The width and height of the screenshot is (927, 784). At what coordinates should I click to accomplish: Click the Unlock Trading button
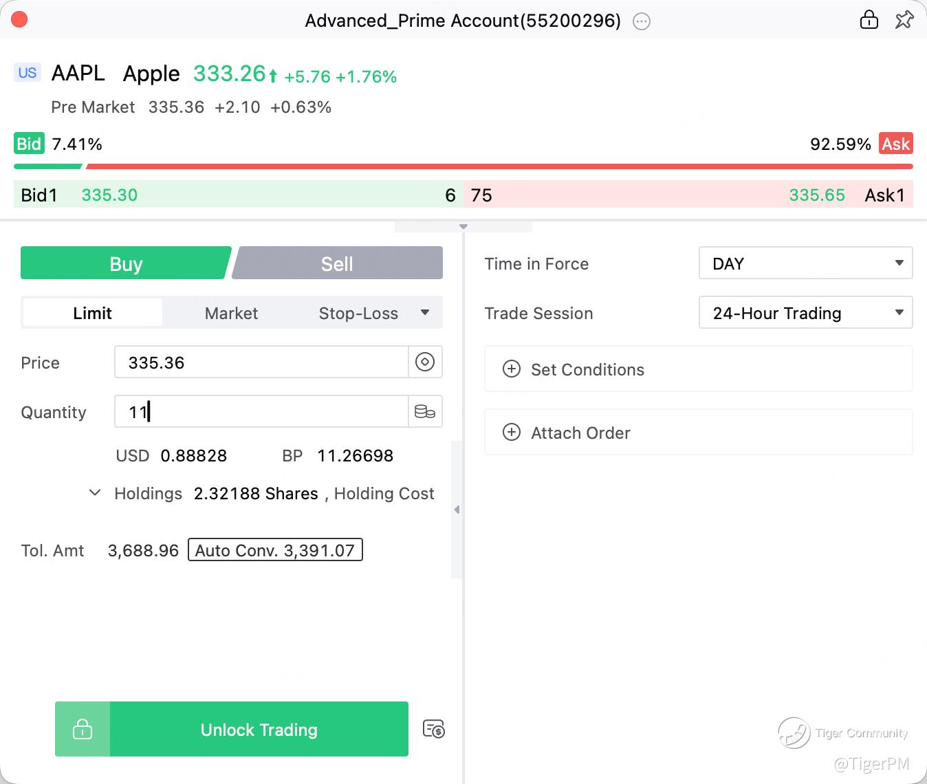point(259,729)
